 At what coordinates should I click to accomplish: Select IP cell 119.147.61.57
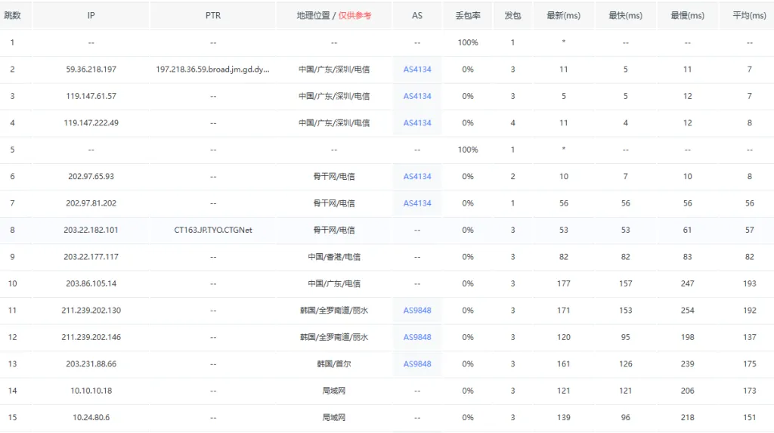point(91,96)
